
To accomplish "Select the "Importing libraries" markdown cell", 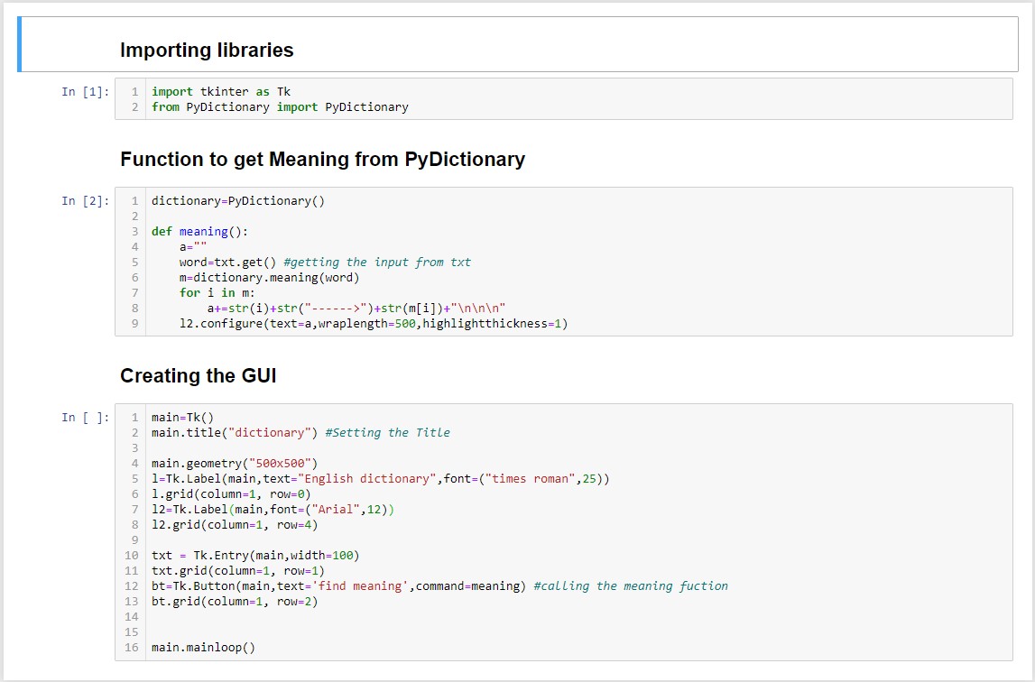I will pos(207,51).
